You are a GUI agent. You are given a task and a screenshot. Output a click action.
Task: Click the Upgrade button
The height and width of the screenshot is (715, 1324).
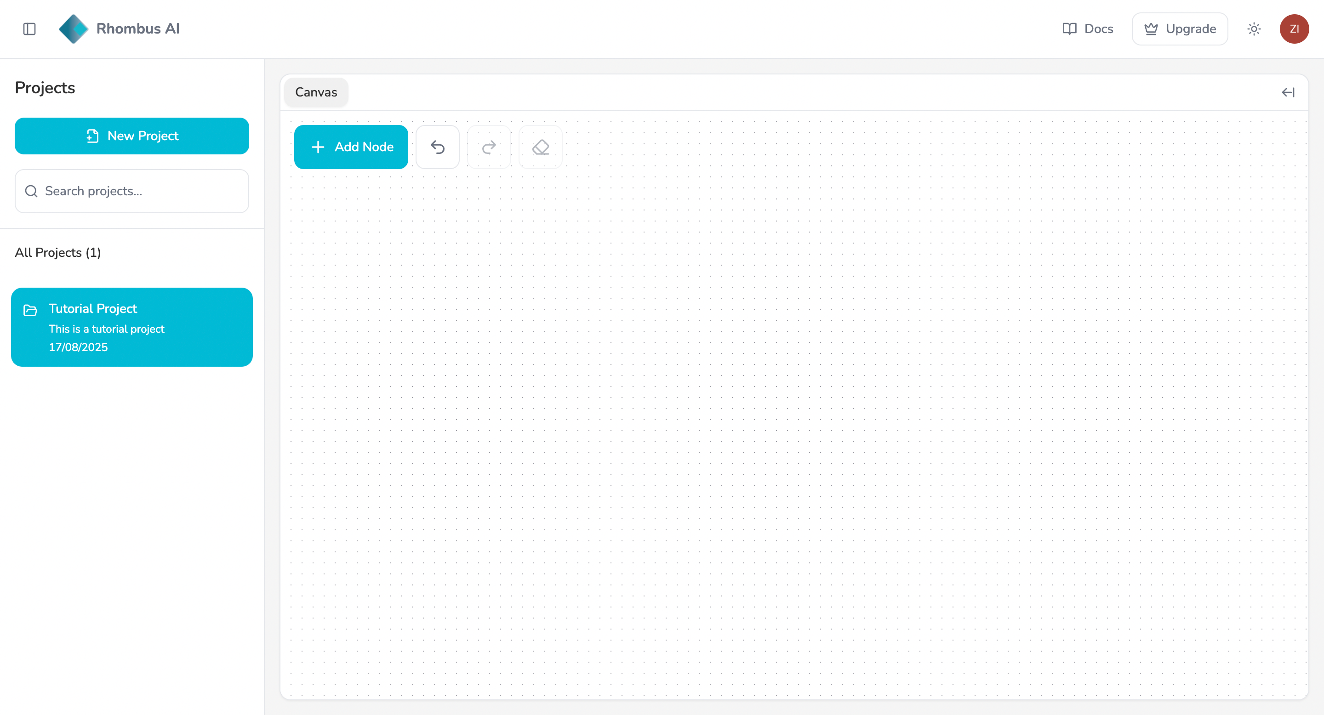coord(1180,29)
